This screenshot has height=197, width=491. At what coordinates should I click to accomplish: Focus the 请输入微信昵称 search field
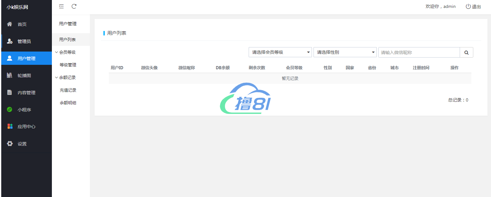pyautogui.click(x=419, y=52)
